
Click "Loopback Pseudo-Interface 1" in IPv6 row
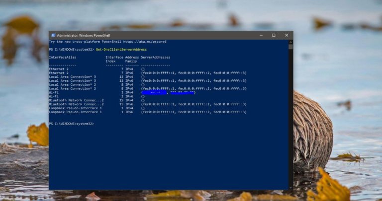[75, 112]
